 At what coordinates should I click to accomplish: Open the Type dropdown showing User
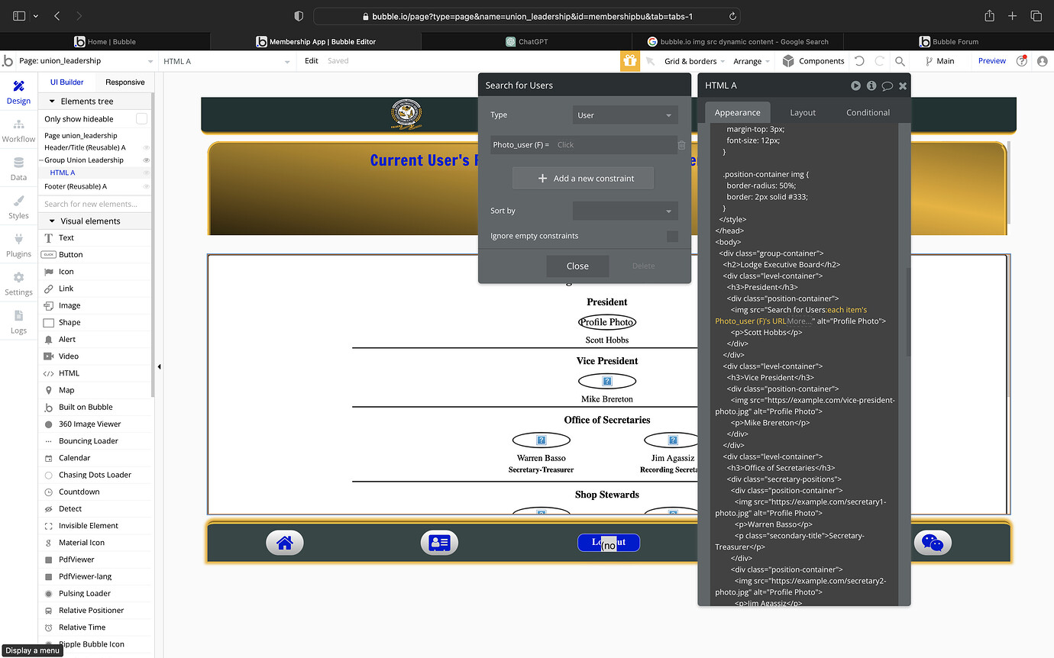625,114
